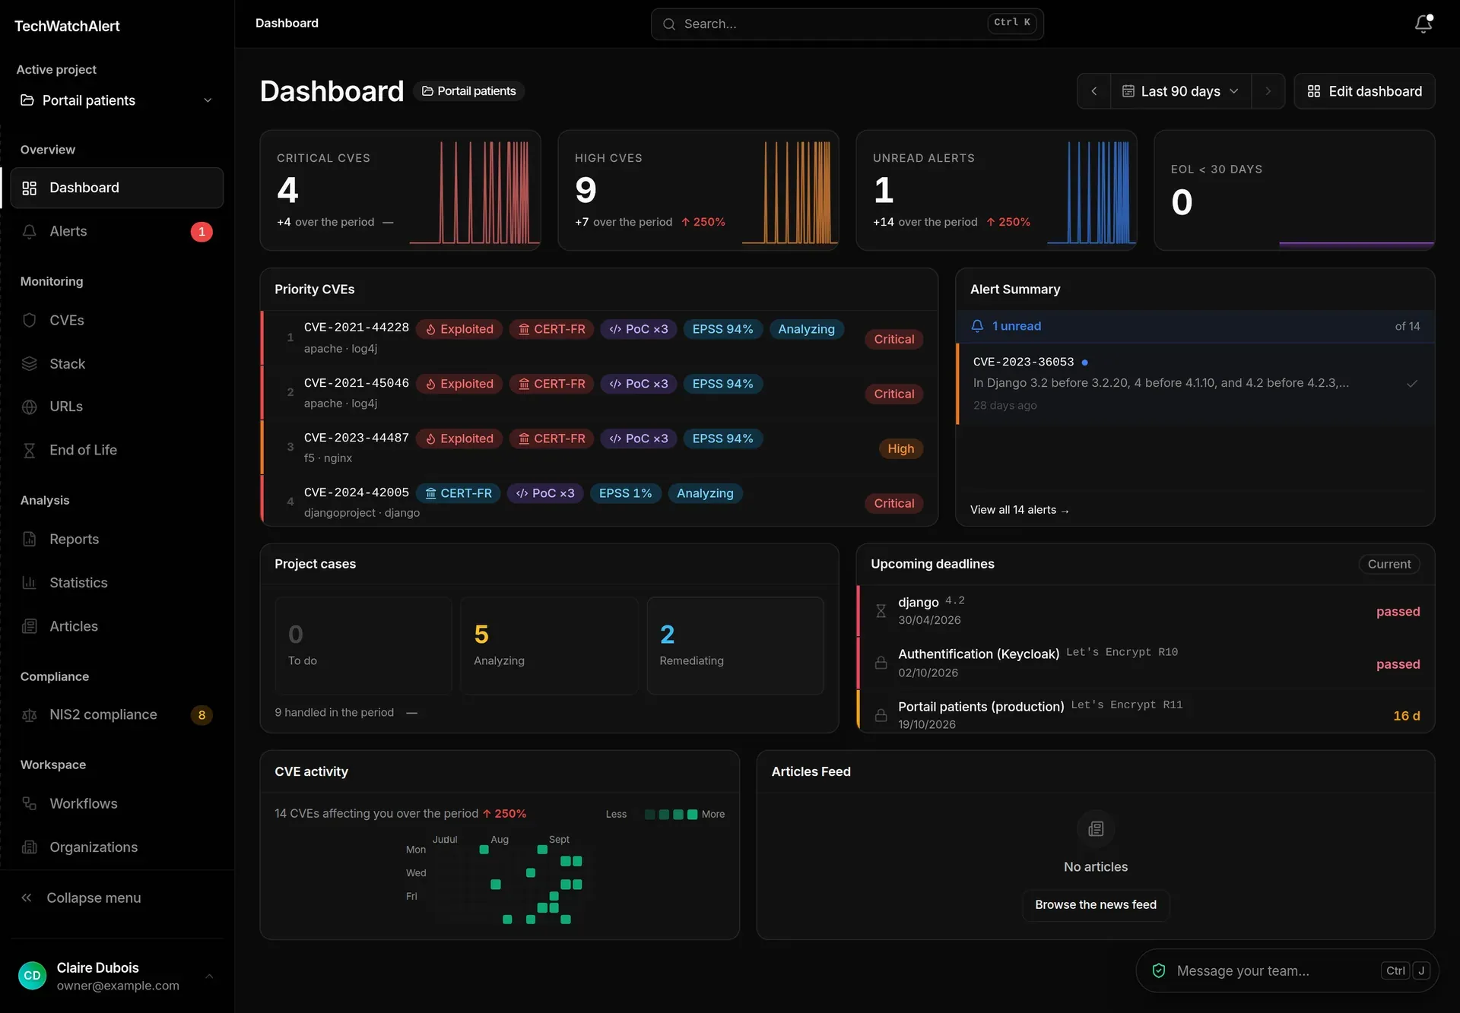Open the CVE-2021-44228 priority row
The image size is (1460, 1013).
click(599, 338)
